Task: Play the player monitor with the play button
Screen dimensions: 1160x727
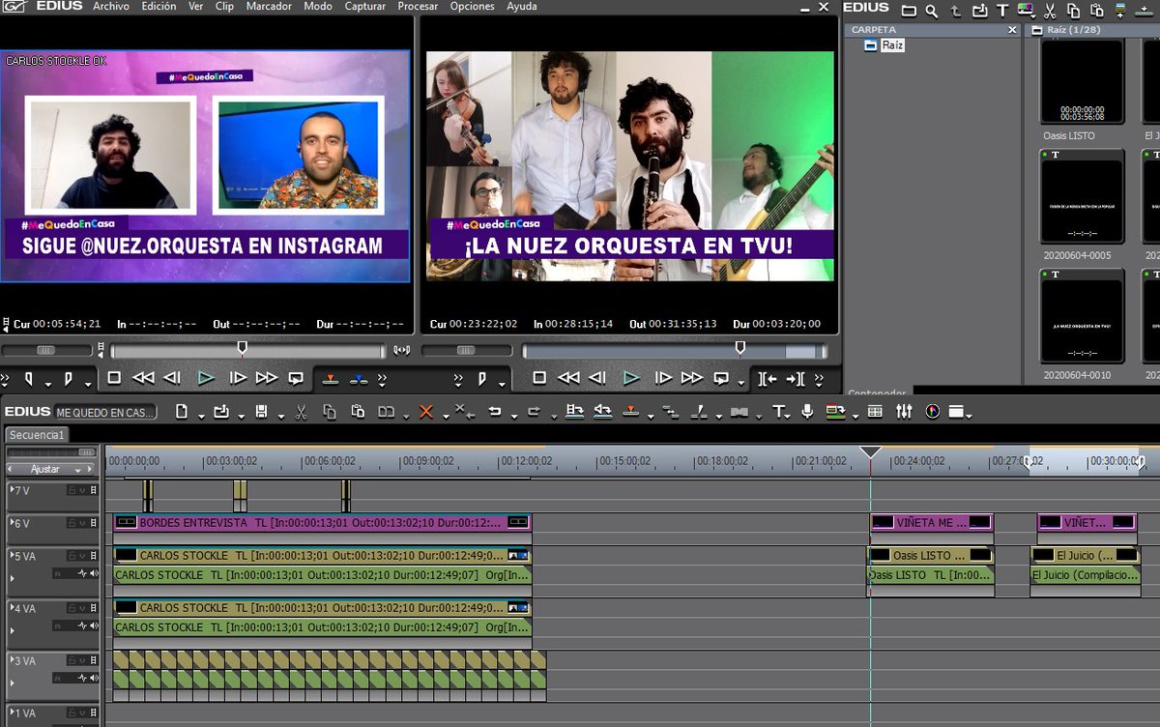Action: click(206, 378)
